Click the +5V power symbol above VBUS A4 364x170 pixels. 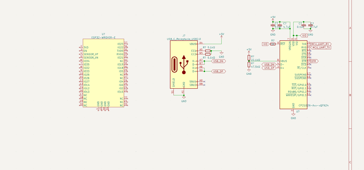coord(221,36)
